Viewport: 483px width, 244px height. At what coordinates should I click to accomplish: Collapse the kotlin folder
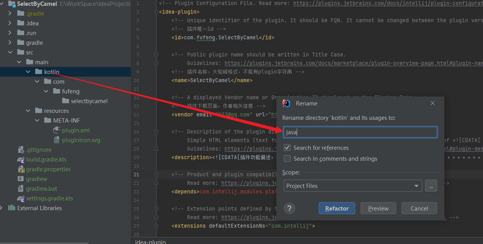[x=28, y=72]
